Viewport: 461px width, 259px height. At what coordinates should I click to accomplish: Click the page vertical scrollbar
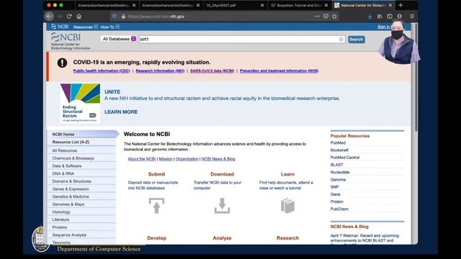[x=416, y=78]
